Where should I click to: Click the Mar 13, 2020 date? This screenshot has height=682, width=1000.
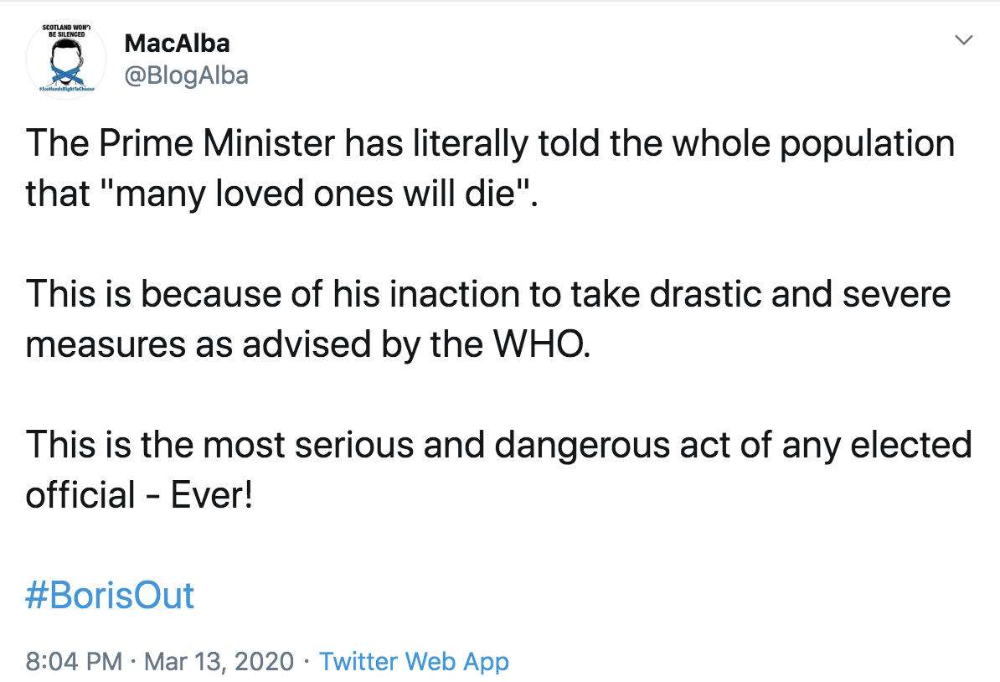coord(219,661)
